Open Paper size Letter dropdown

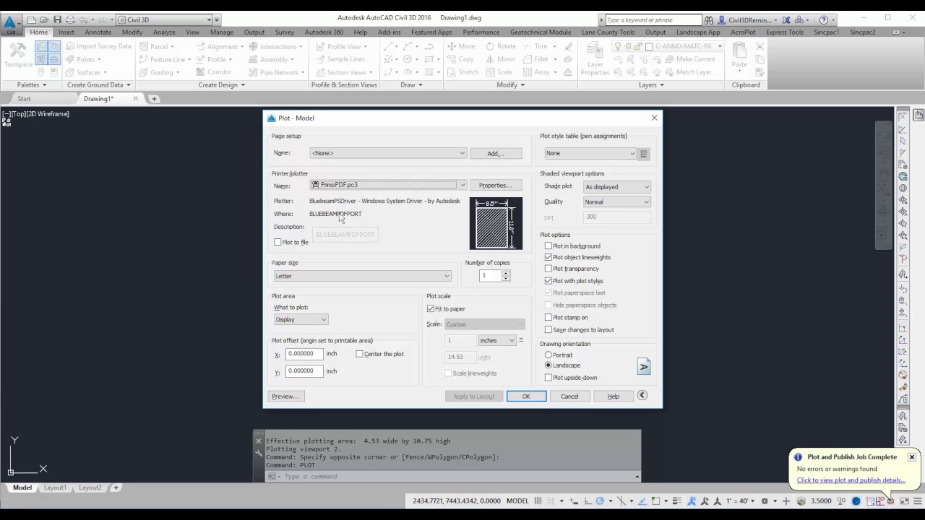[x=362, y=276]
